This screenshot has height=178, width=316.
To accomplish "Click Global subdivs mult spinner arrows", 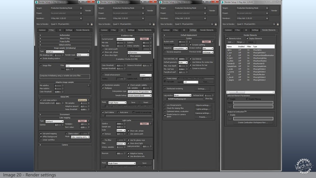I will pos(63,103).
